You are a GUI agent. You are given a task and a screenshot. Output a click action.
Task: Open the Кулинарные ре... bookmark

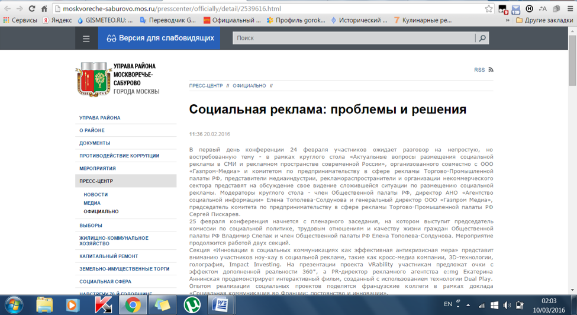(423, 20)
